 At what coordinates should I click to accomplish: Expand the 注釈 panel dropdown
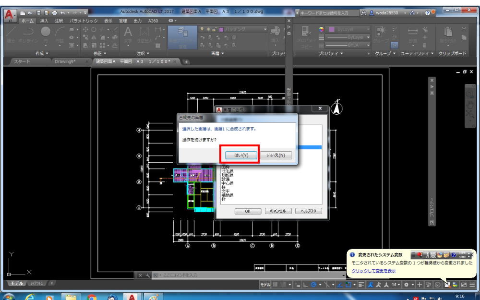click(x=143, y=53)
